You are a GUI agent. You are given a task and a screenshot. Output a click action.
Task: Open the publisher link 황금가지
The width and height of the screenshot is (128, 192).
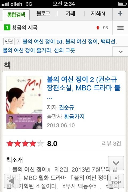pyautogui.click(x=74, y=117)
